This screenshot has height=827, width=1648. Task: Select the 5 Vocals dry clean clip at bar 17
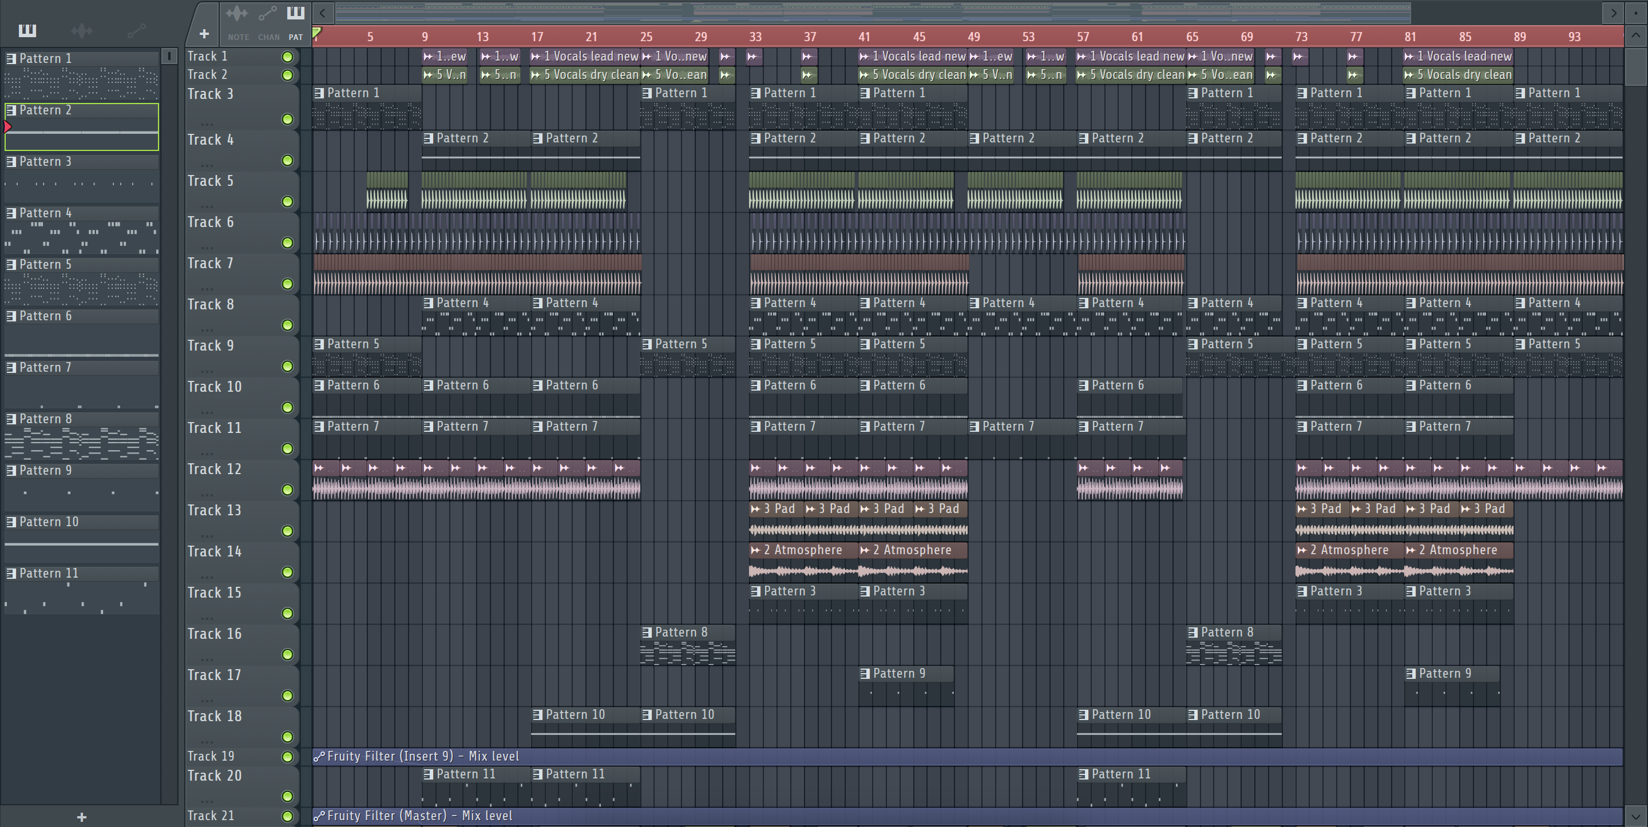pyautogui.click(x=585, y=75)
